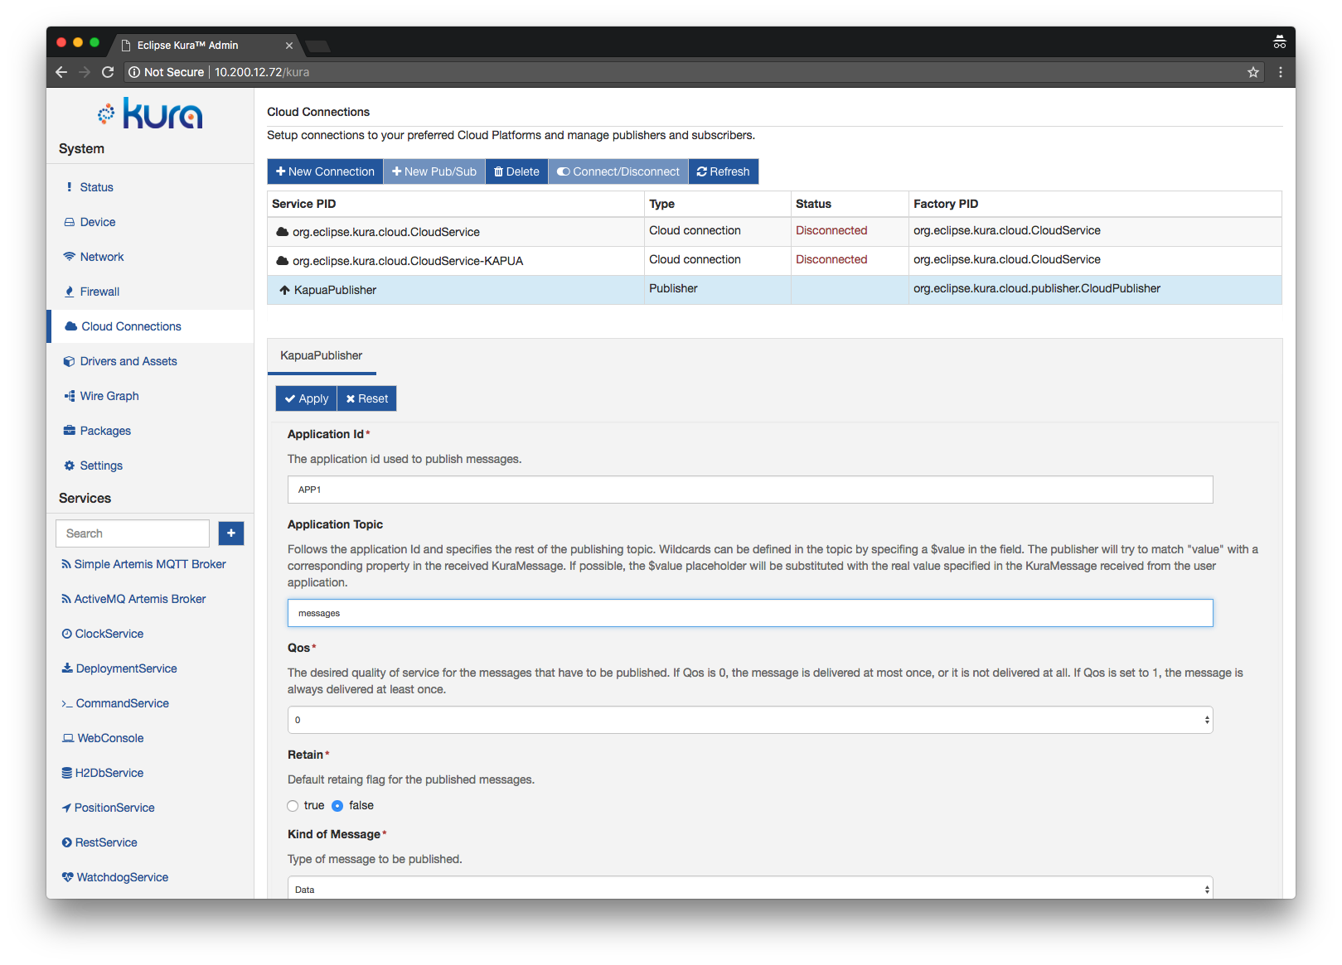The image size is (1342, 965).
Task: Go back with browser back arrow
Action: coord(61,72)
